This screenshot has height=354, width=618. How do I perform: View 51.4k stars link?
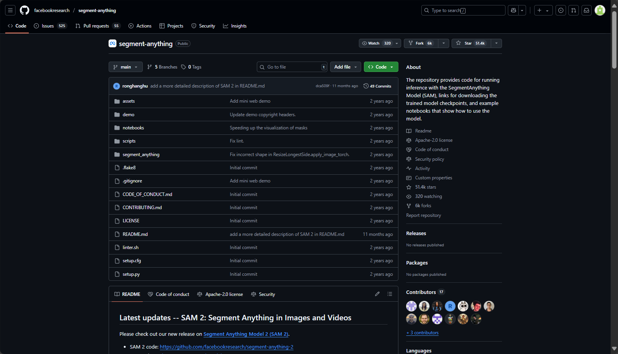pos(421,187)
